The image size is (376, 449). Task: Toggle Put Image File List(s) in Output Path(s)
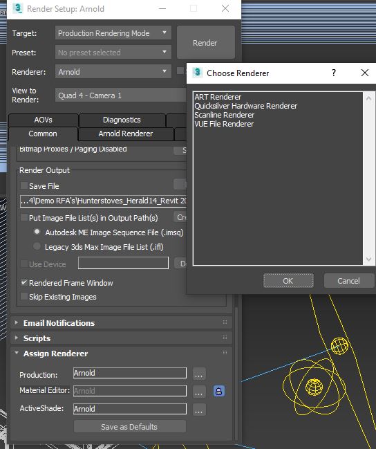(x=24, y=217)
